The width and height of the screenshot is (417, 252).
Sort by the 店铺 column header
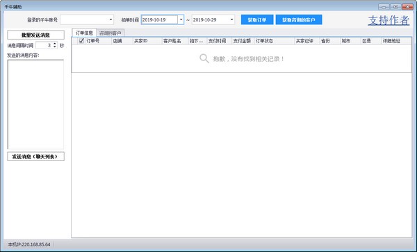[x=122, y=41]
